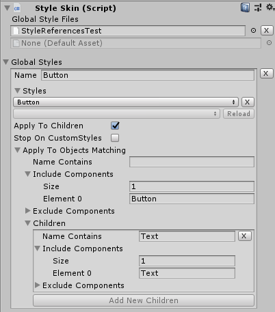Click the Reload button
Screen dimensions: 275x312
point(239,113)
